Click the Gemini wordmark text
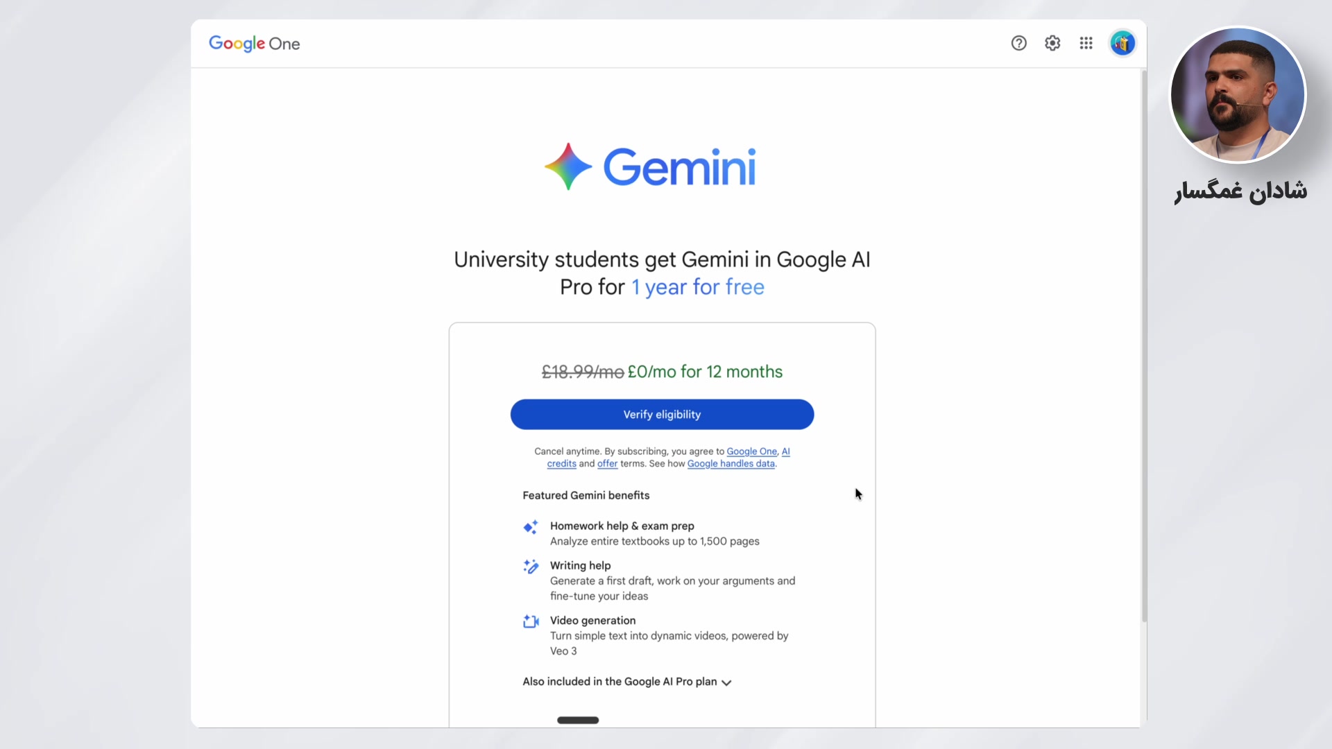 (679, 167)
